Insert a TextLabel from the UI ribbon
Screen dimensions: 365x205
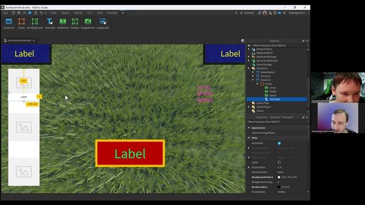pos(50,23)
